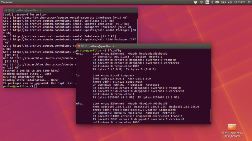Screen dimensions: 252x141
Task: Click the front terminal title bar 'pritam@pavilion: ~'
Action: point(102,46)
